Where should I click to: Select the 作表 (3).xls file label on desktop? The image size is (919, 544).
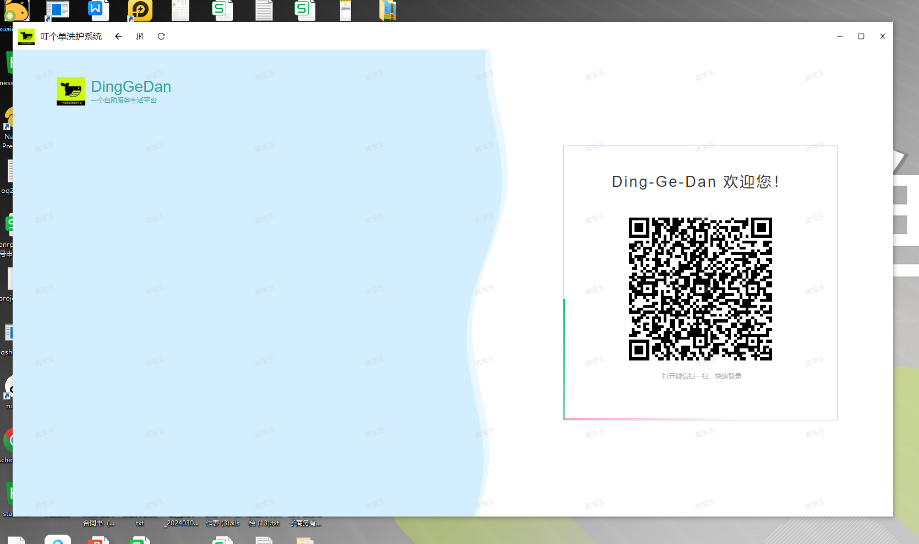222,523
